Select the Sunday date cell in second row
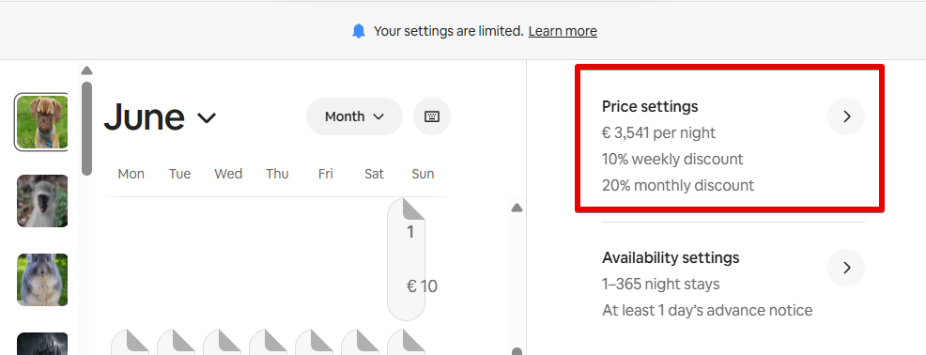The width and height of the screenshot is (926, 355). pos(406,342)
